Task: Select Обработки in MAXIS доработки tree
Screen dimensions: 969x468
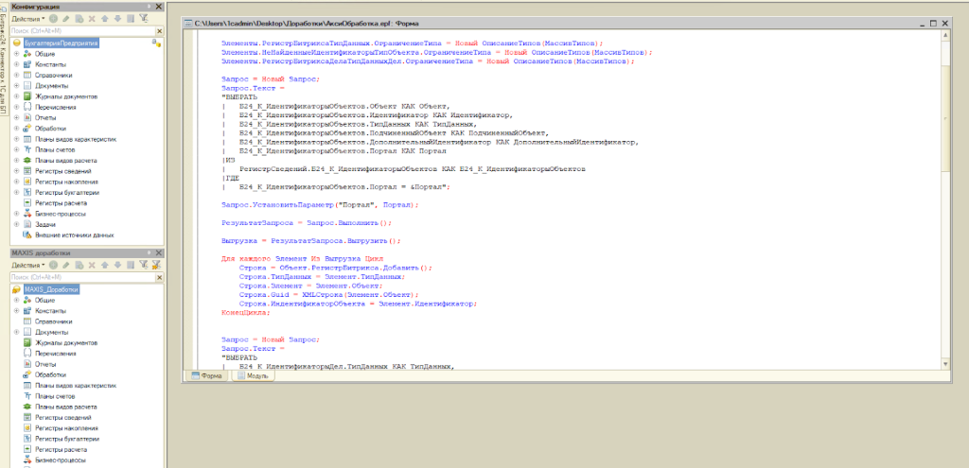Action: (51, 374)
